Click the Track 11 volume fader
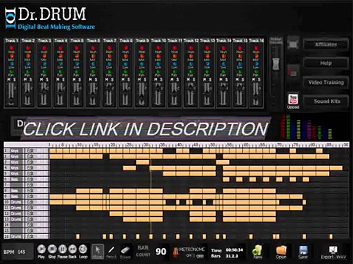Viewport: 353px width, 264px height. pos(174,94)
